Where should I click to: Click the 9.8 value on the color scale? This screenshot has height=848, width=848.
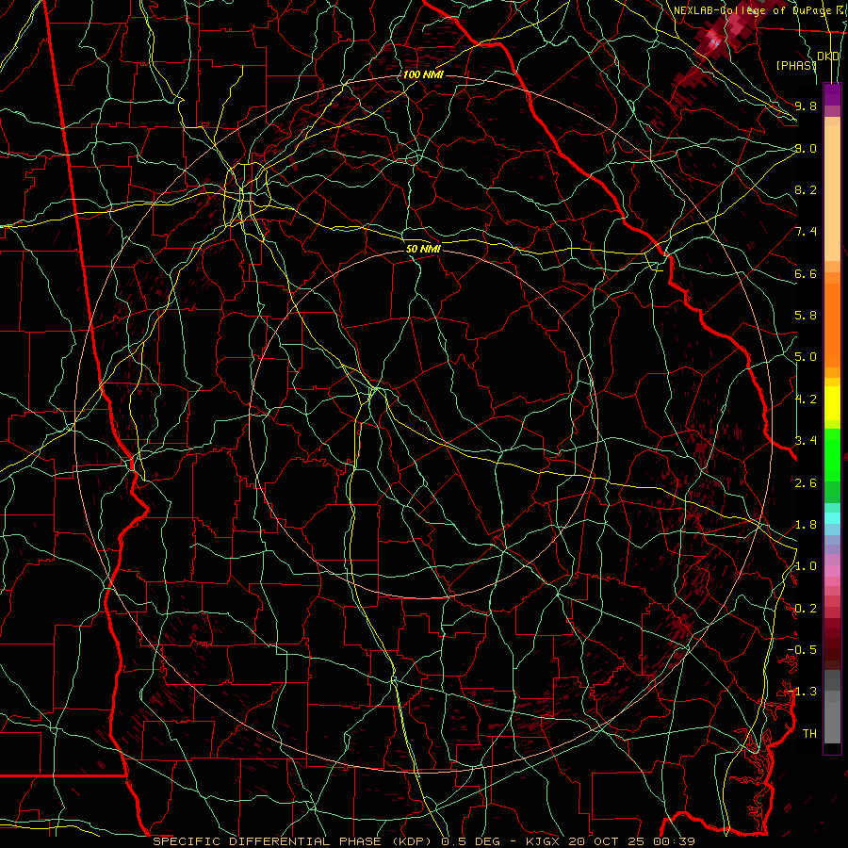click(x=806, y=106)
